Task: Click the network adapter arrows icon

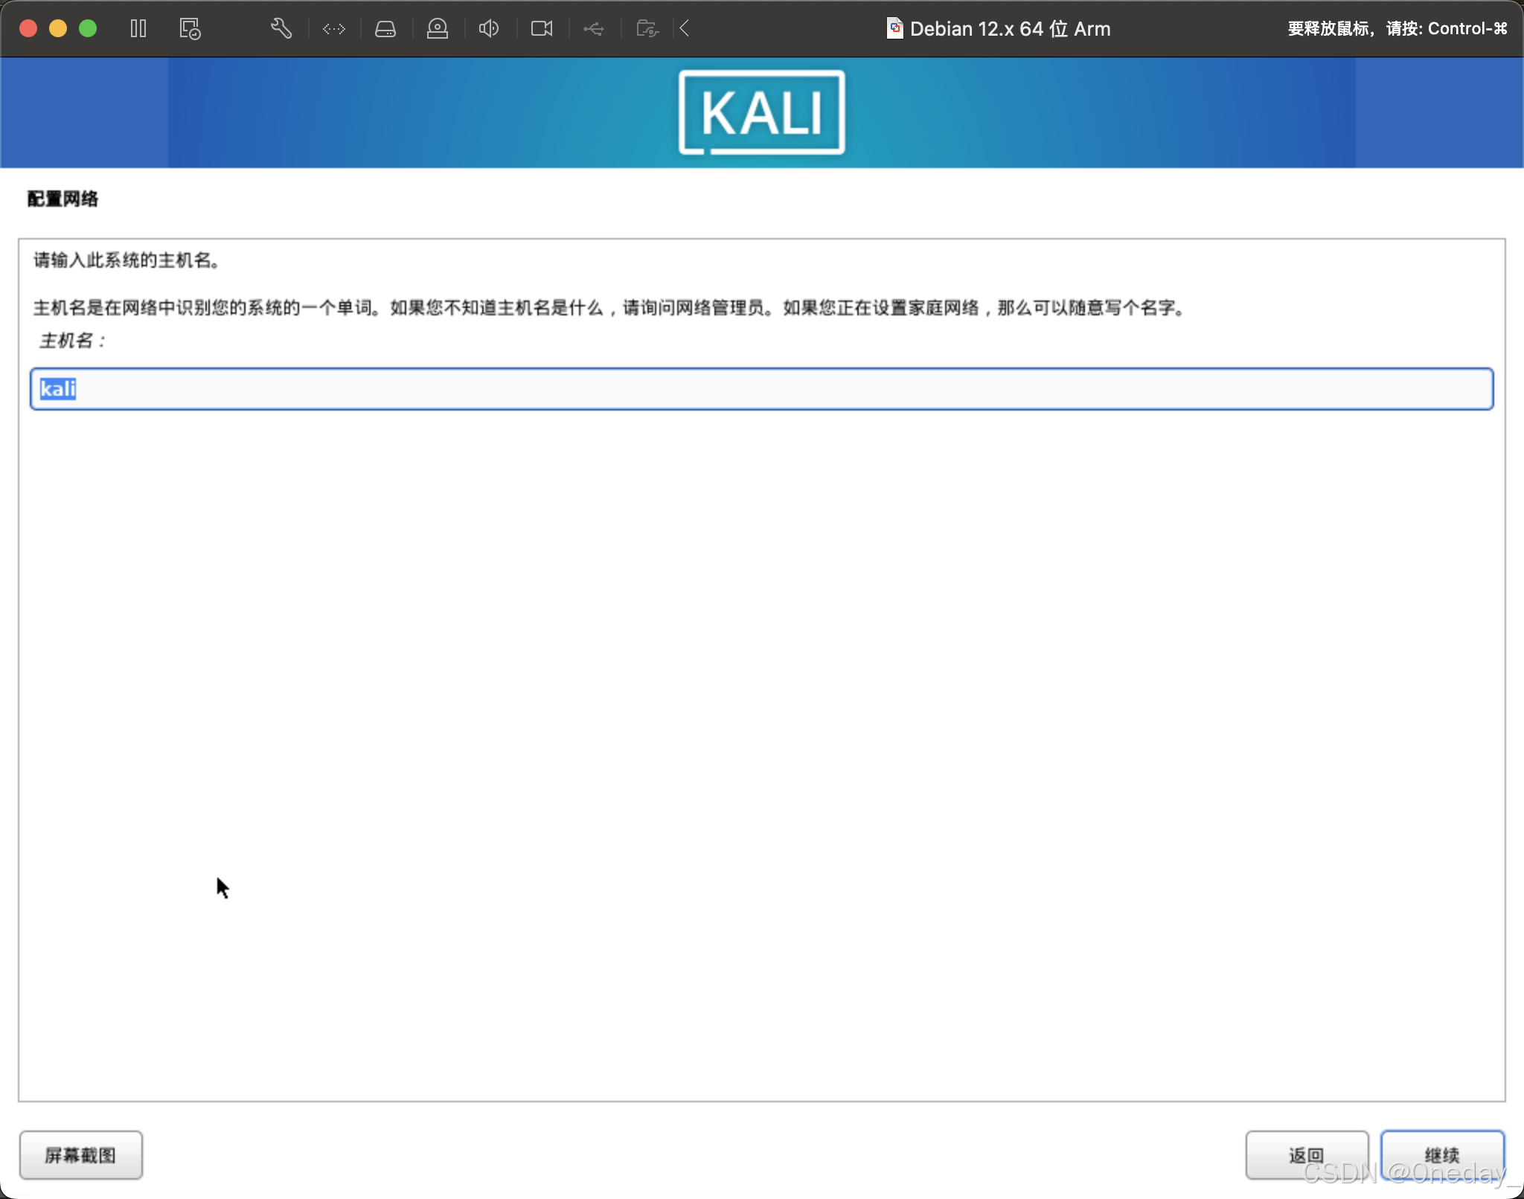Action: click(334, 29)
